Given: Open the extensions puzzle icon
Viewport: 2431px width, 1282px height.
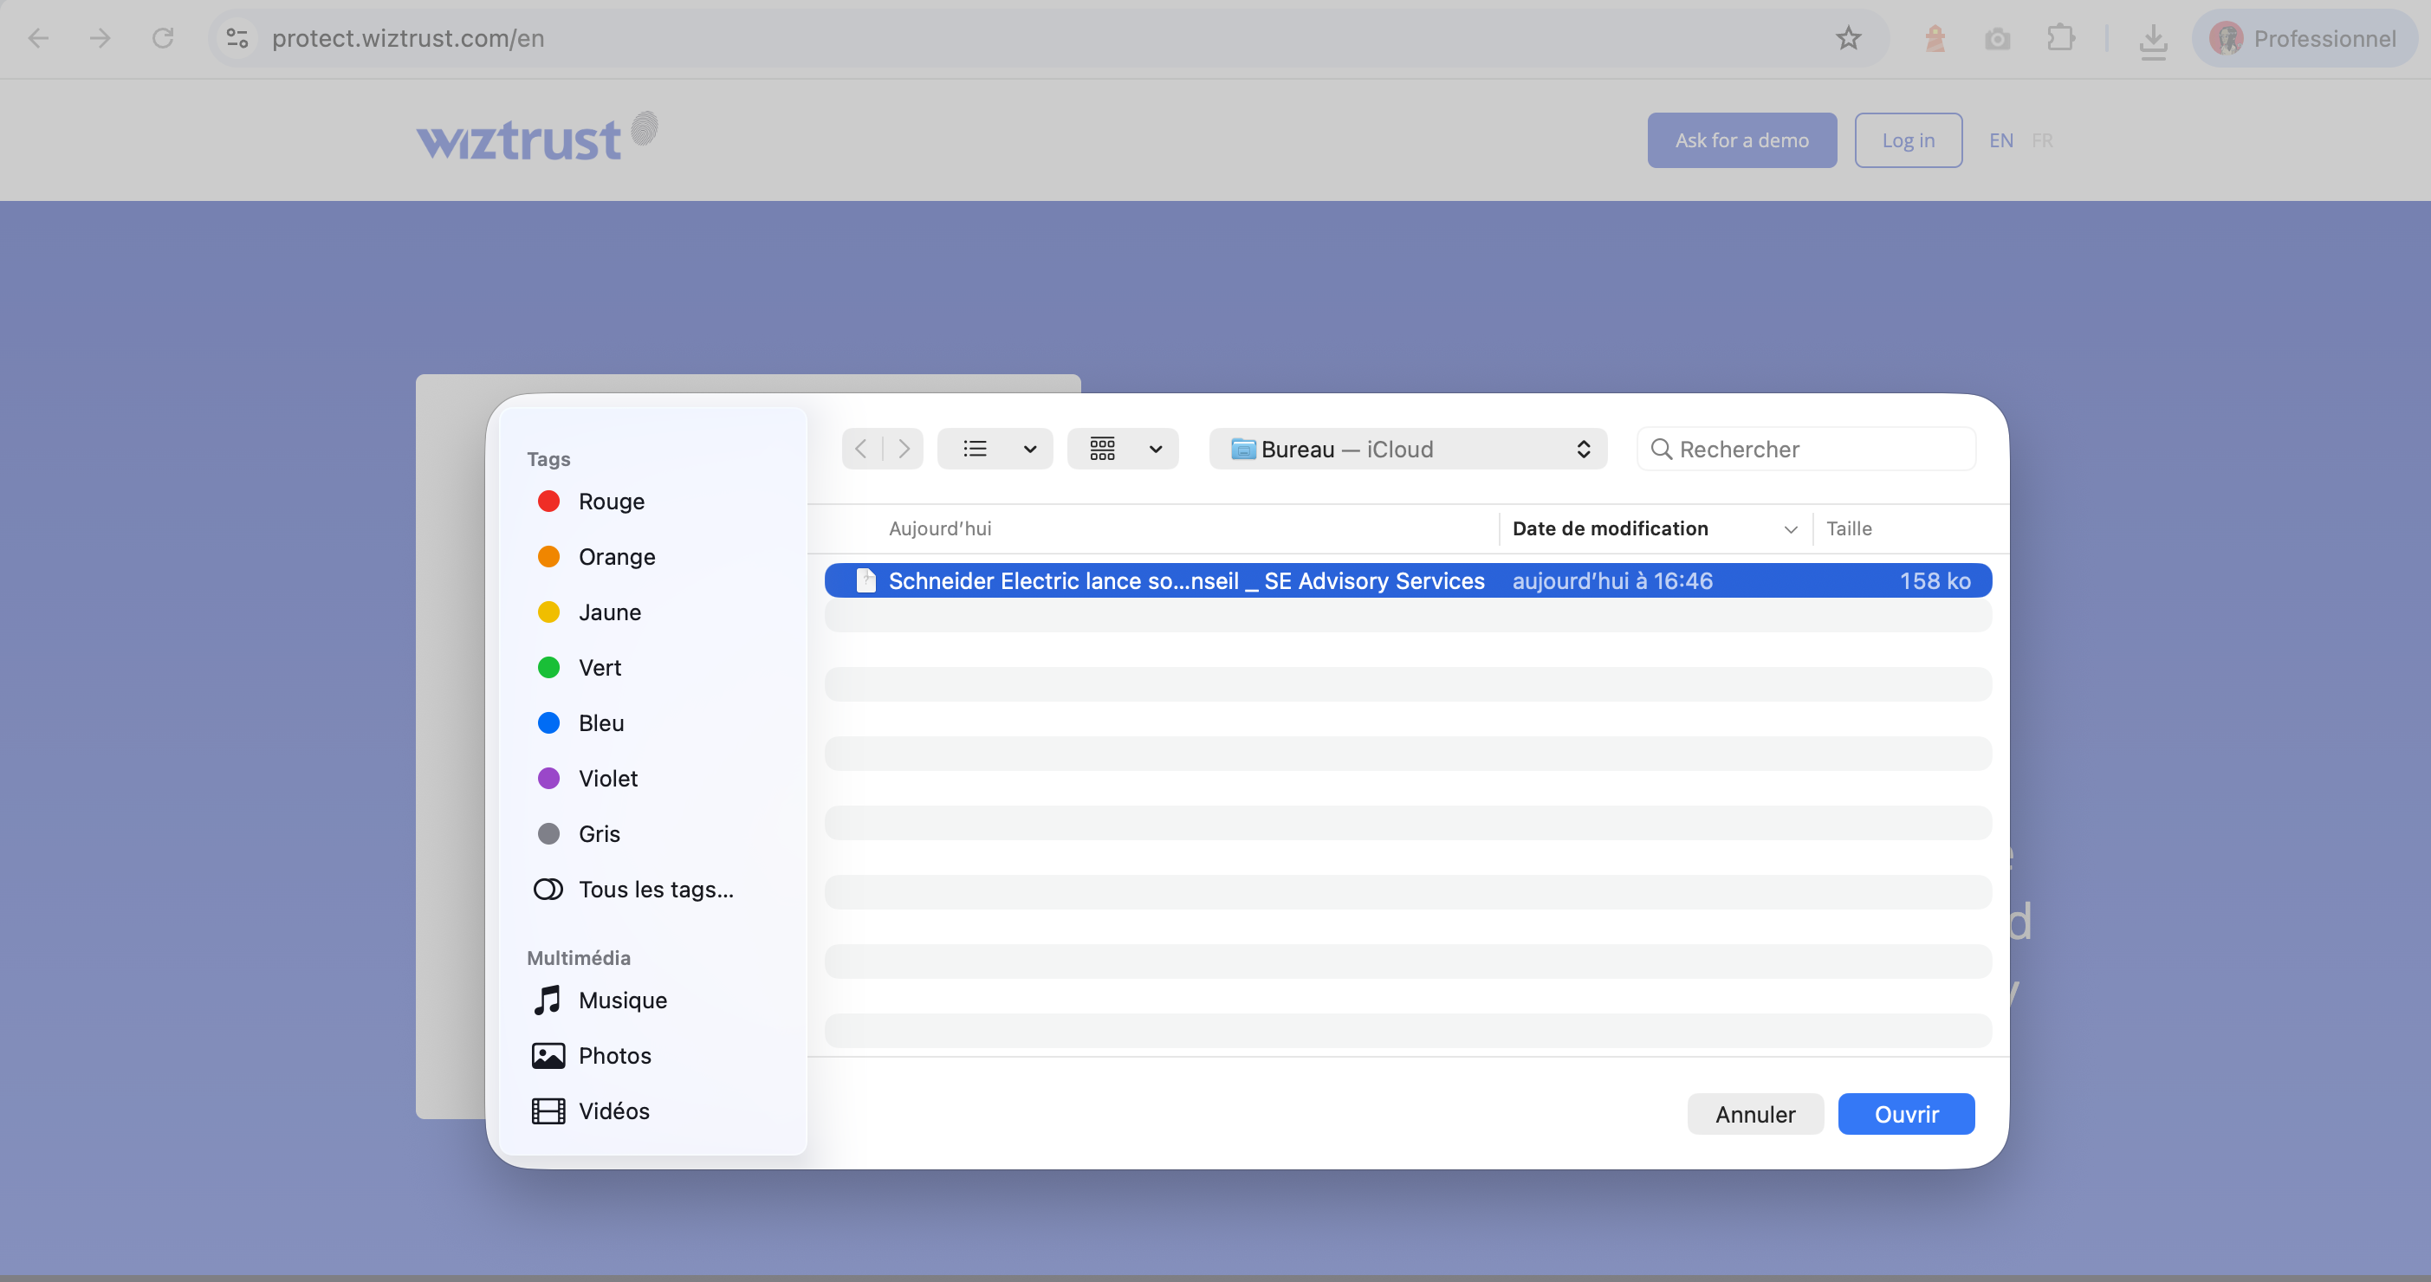Looking at the screenshot, I should (2060, 39).
